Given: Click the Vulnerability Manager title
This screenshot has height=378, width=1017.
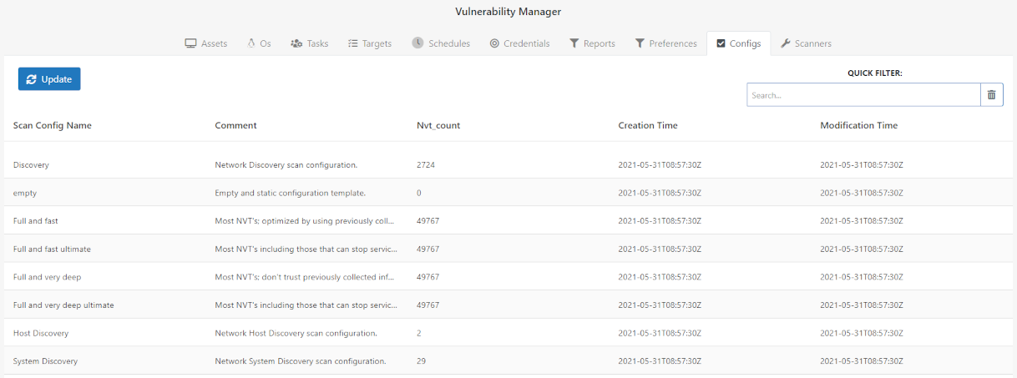Looking at the screenshot, I should [x=508, y=12].
